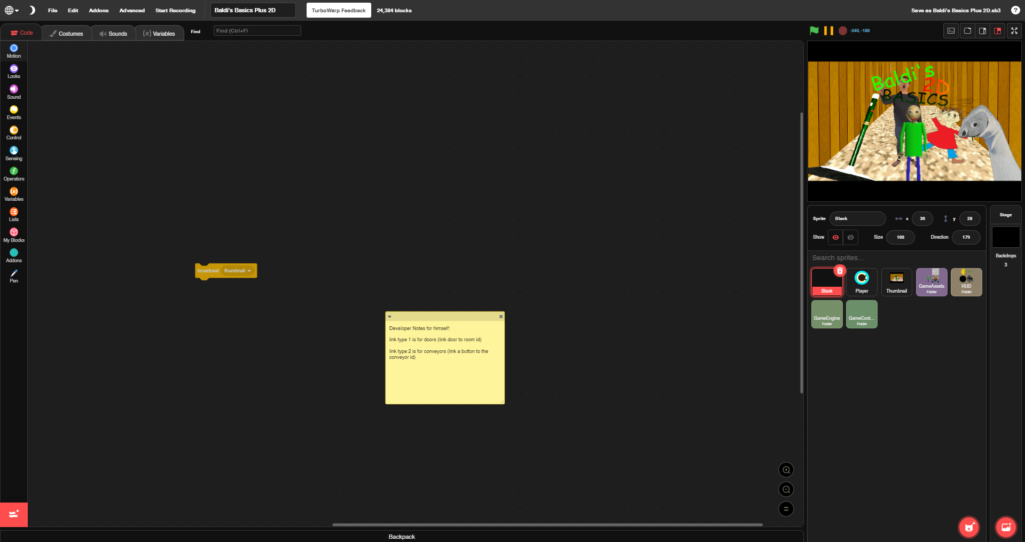This screenshot has width=1025, height=542.
Task: Click the TurboWarp Feedback button
Action: pyautogui.click(x=338, y=10)
